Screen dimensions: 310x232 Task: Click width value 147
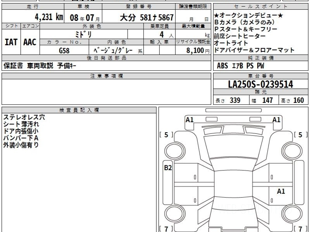coord(267,100)
